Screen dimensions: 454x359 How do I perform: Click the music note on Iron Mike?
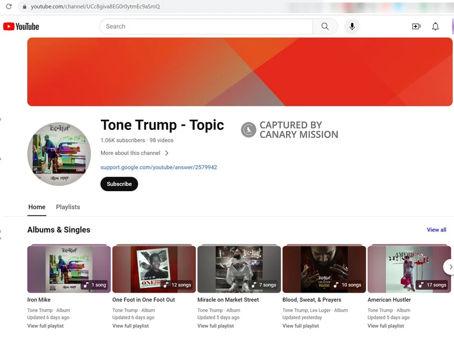tap(86, 285)
